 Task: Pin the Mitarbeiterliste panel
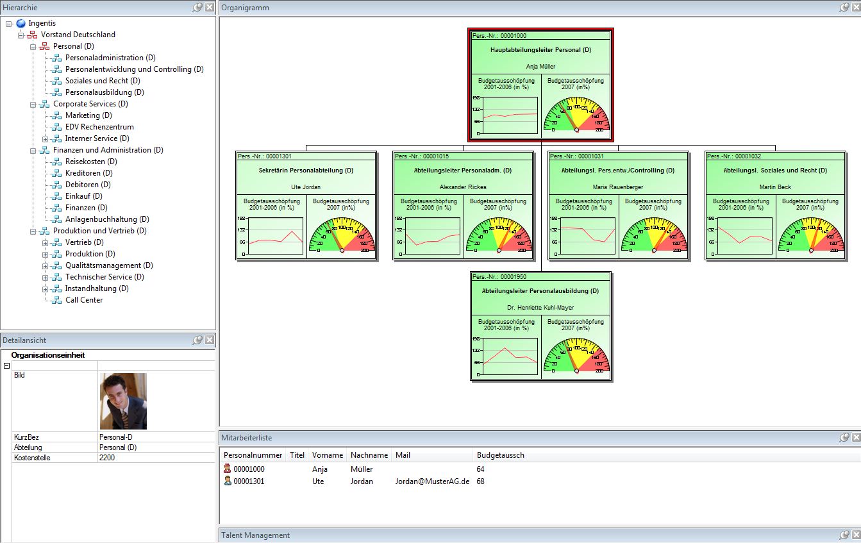(845, 437)
